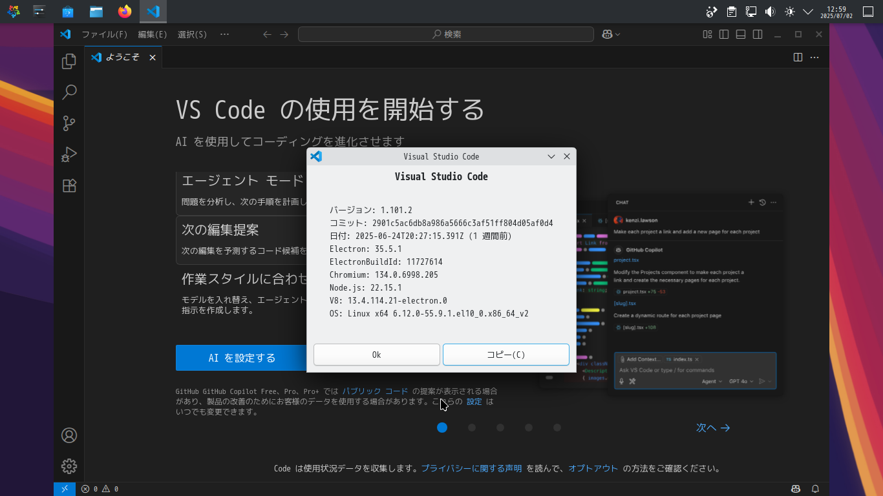This screenshot has width=883, height=496.
Task: Click the 設定 link under the AI button
Action: click(x=474, y=402)
